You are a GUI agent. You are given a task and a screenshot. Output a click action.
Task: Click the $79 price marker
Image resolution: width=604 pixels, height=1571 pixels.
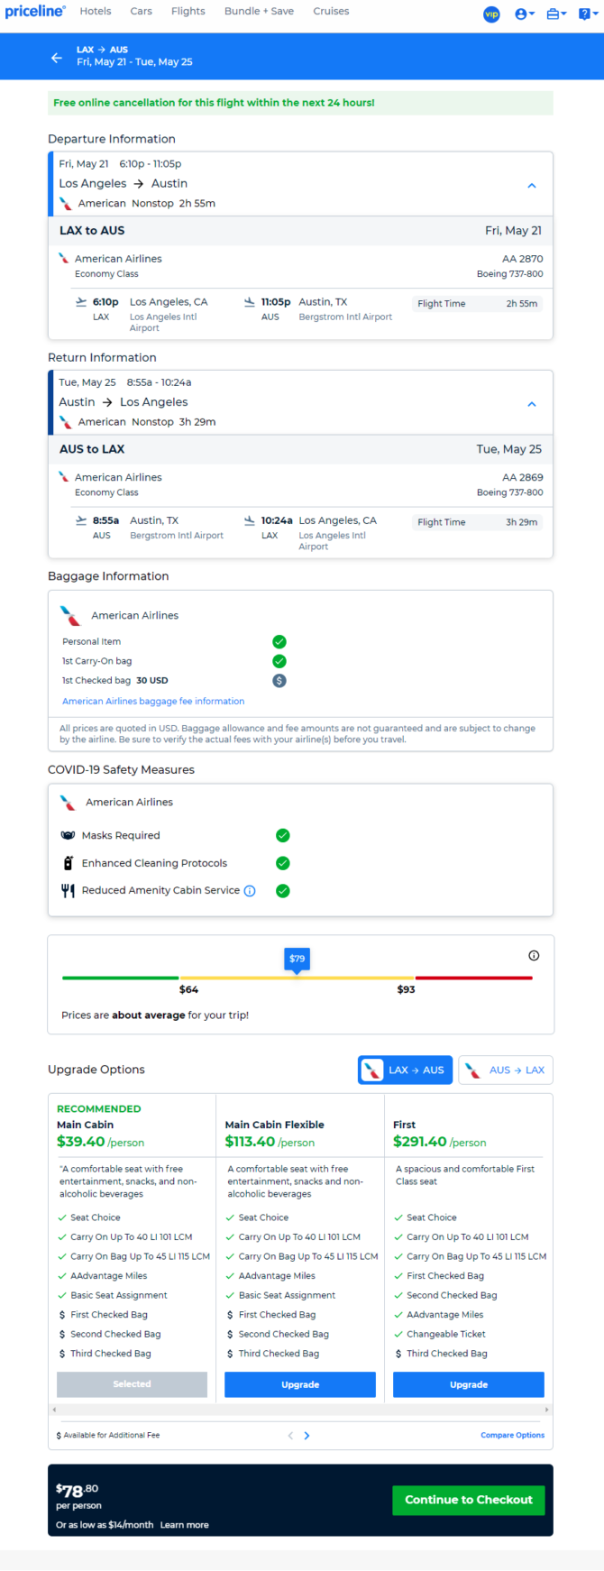coord(297,960)
